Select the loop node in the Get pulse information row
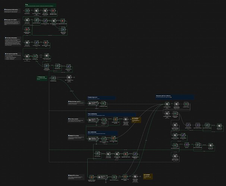This screenshot has height=186, width=226. [x=37, y=20]
